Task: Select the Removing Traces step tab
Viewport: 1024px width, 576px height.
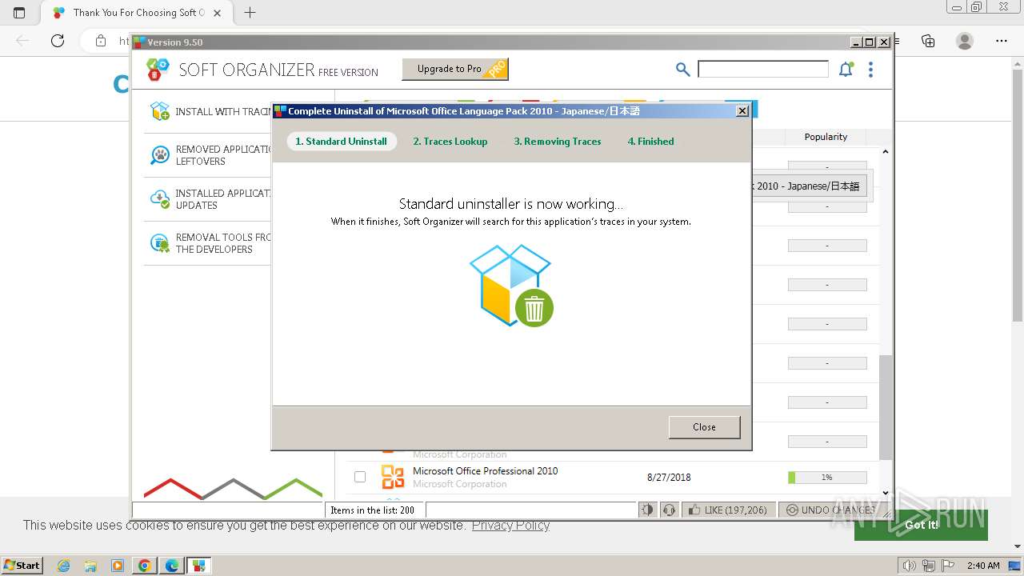Action: 558,141
